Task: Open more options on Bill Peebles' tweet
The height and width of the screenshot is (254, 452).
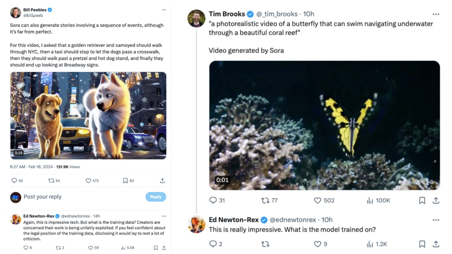Action: [x=164, y=10]
